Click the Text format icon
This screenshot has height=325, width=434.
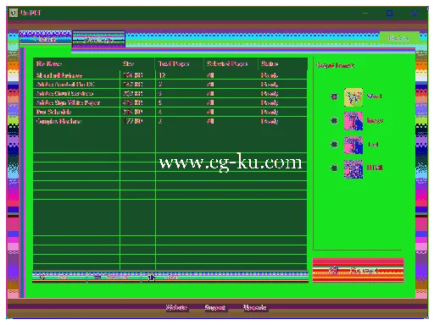[353, 145]
